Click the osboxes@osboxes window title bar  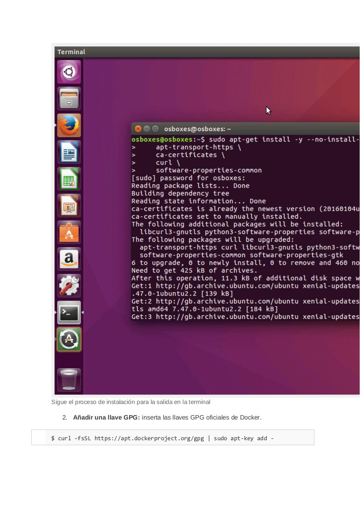199,128
